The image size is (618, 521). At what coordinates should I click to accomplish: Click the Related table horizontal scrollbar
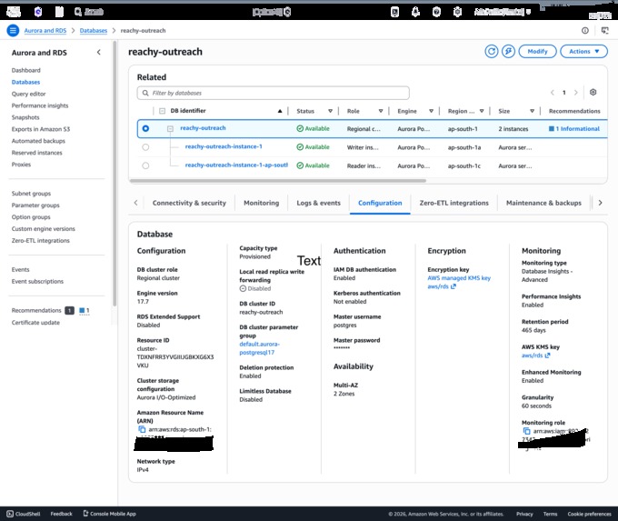point(277,181)
